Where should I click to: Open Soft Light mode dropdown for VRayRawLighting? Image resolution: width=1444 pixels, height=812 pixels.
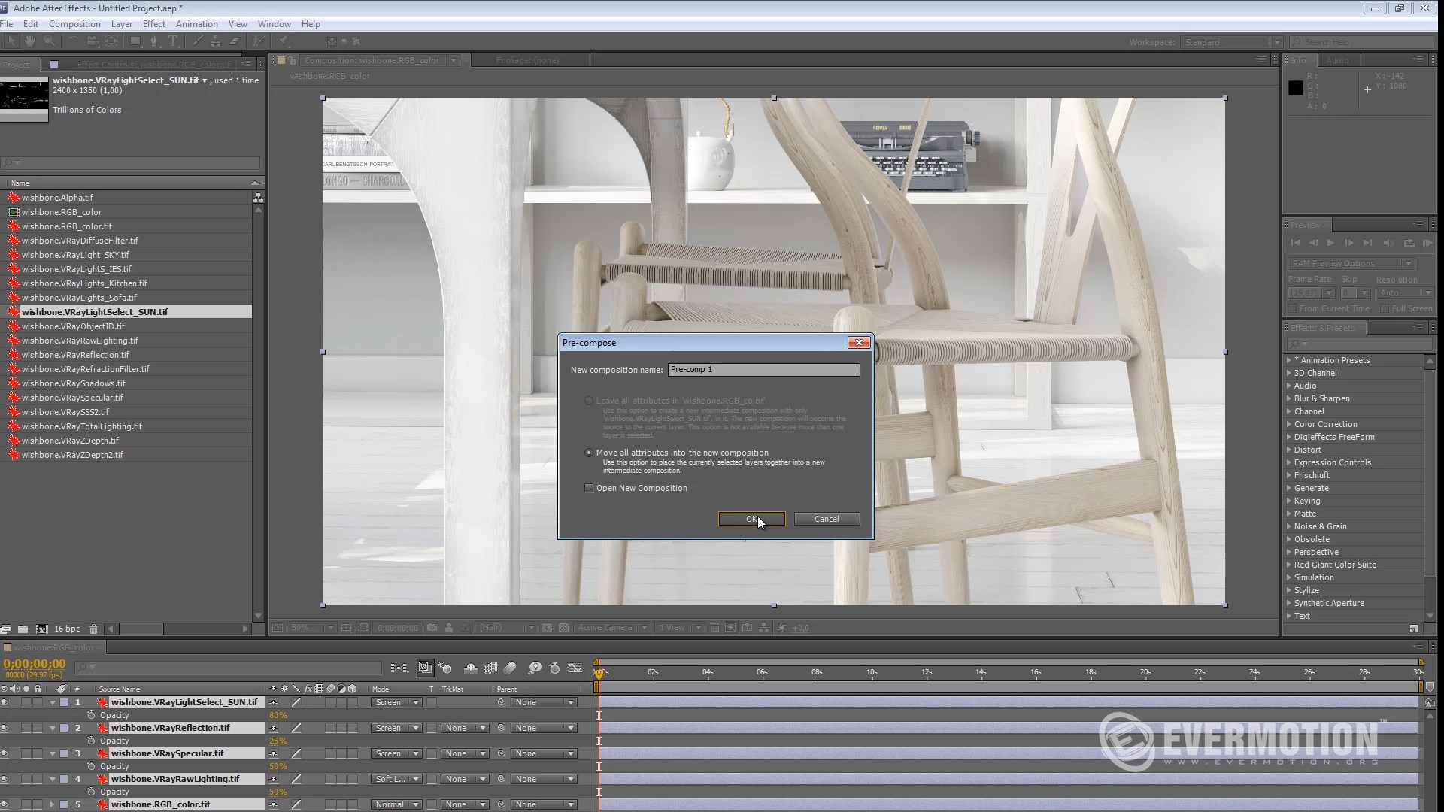[396, 779]
